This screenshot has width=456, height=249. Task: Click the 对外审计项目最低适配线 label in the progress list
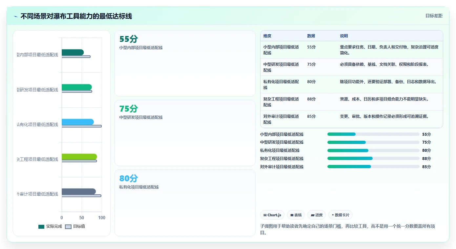[x=282, y=167]
